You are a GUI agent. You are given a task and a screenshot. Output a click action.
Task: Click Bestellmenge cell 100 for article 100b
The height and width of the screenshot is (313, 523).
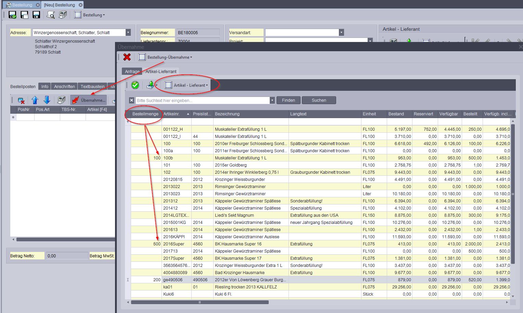(x=146, y=158)
